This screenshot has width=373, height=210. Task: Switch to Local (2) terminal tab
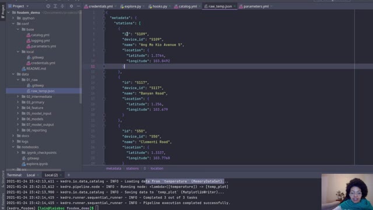pos(51,175)
